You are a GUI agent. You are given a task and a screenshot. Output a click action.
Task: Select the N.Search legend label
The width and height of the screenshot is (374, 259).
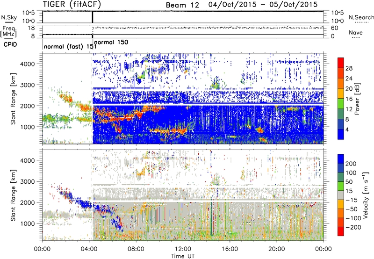pos(361,17)
